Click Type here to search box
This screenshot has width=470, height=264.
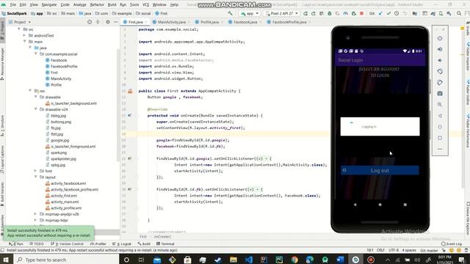click(x=66, y=260)
